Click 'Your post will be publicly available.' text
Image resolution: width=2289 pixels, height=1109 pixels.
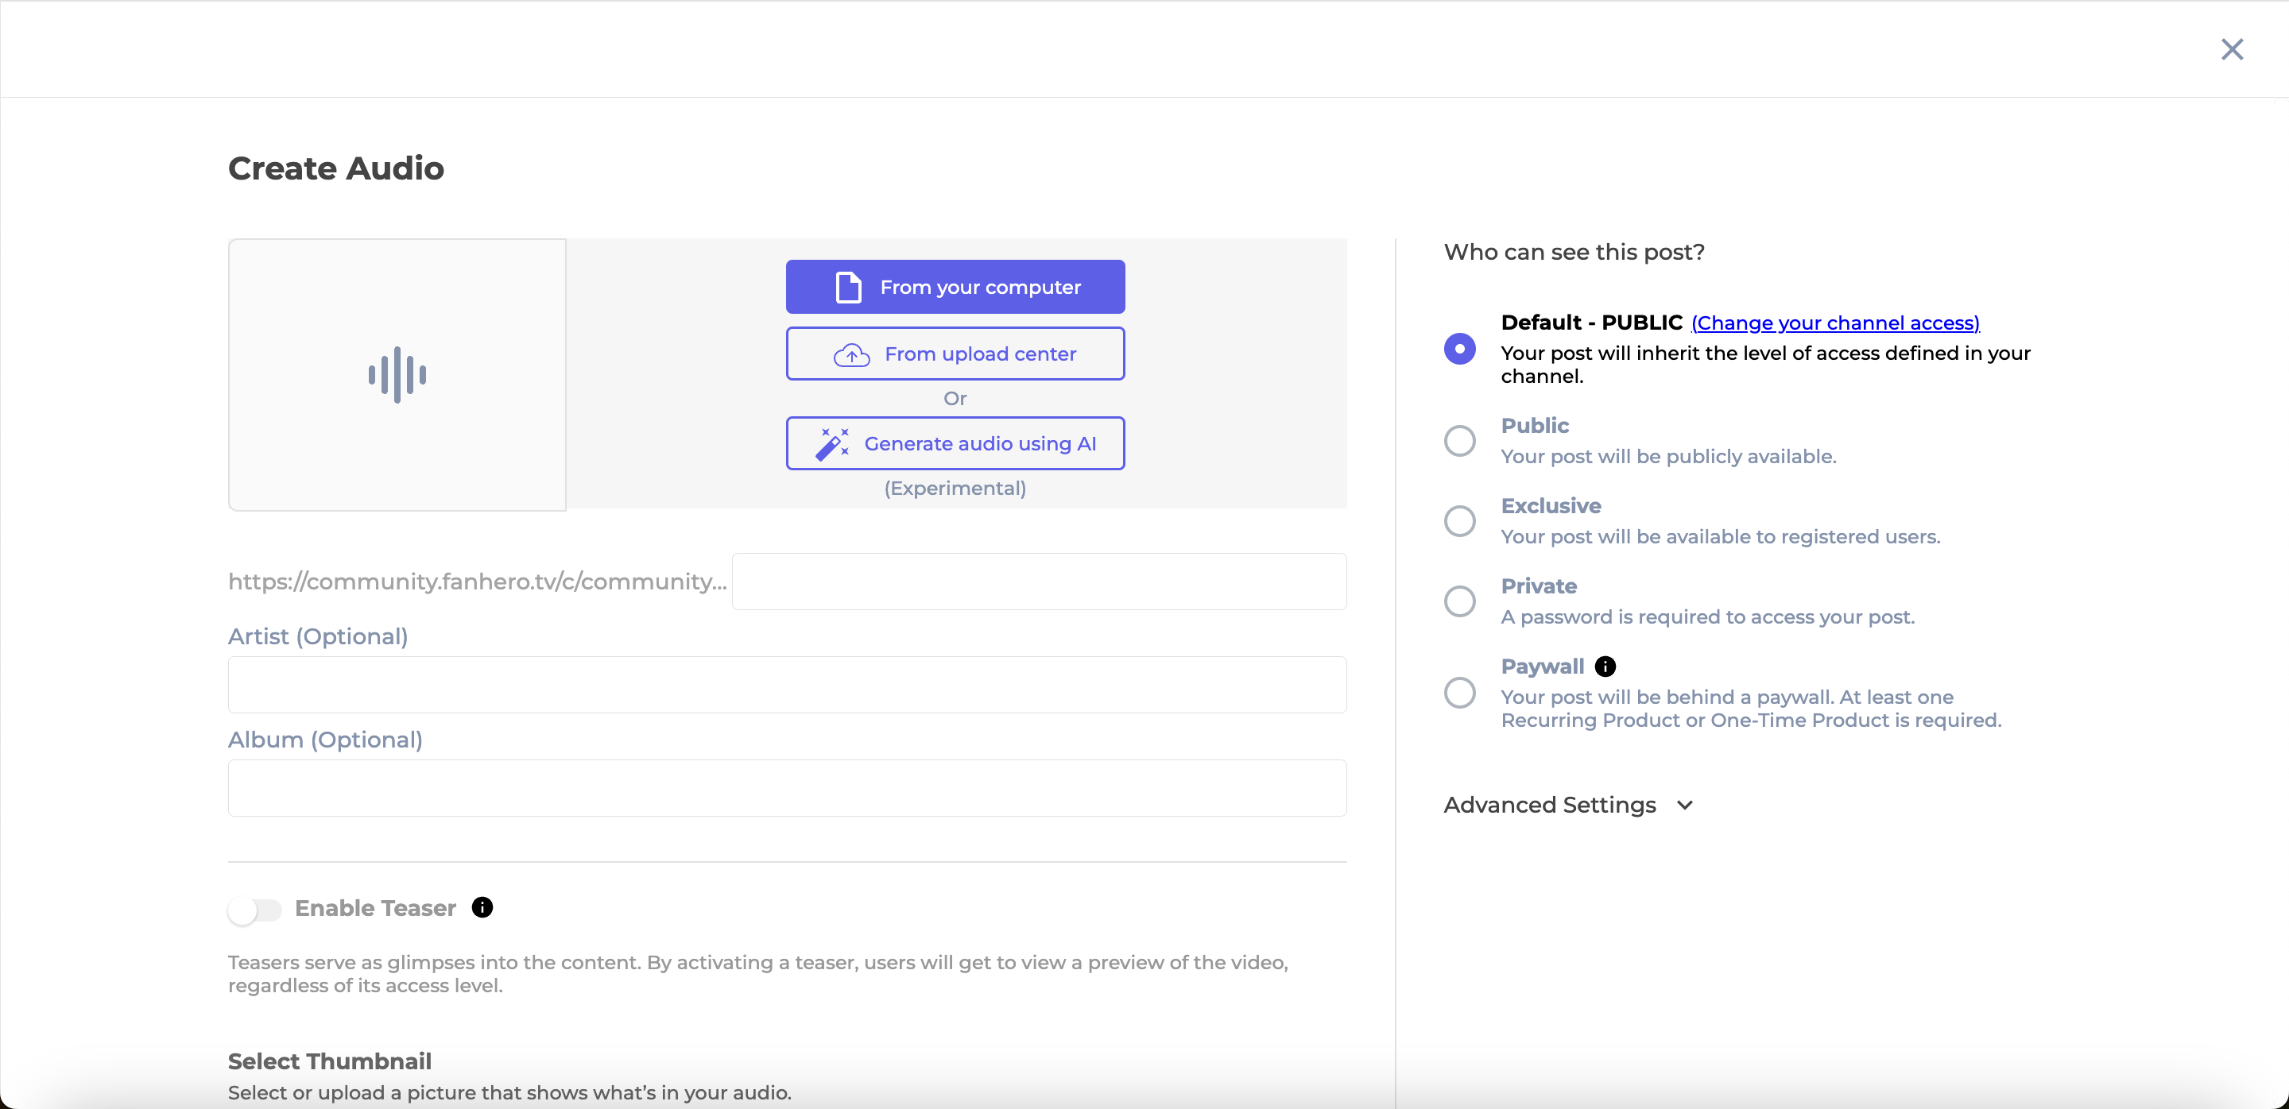pyautogui.click(x=1668, y=456)
